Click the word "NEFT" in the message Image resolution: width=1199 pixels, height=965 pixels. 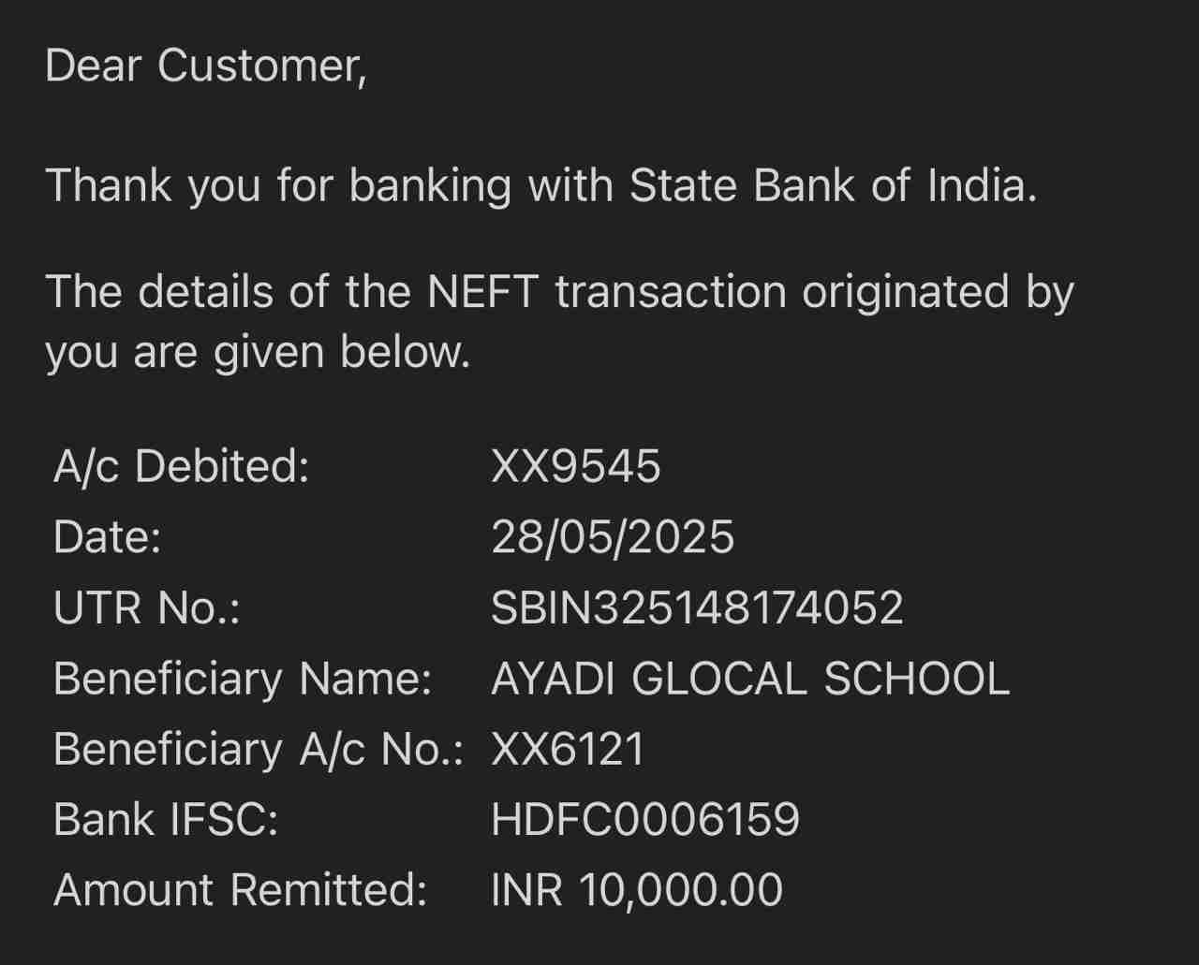pyautogui.click(x=482, y=291)
